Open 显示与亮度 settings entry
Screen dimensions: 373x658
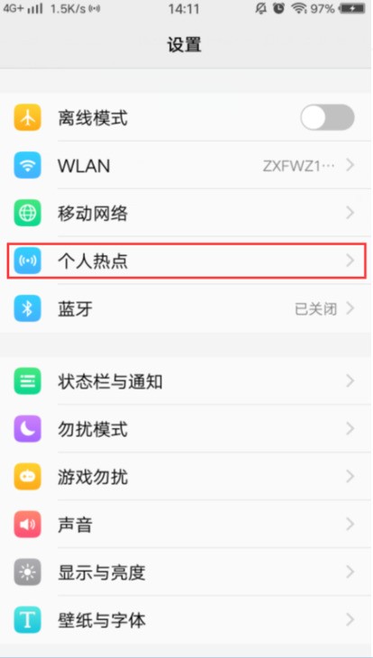pos(186,572)
